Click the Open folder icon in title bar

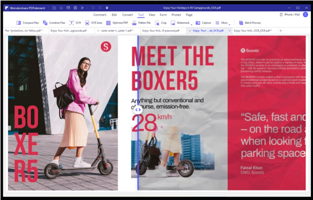[55, 8]
